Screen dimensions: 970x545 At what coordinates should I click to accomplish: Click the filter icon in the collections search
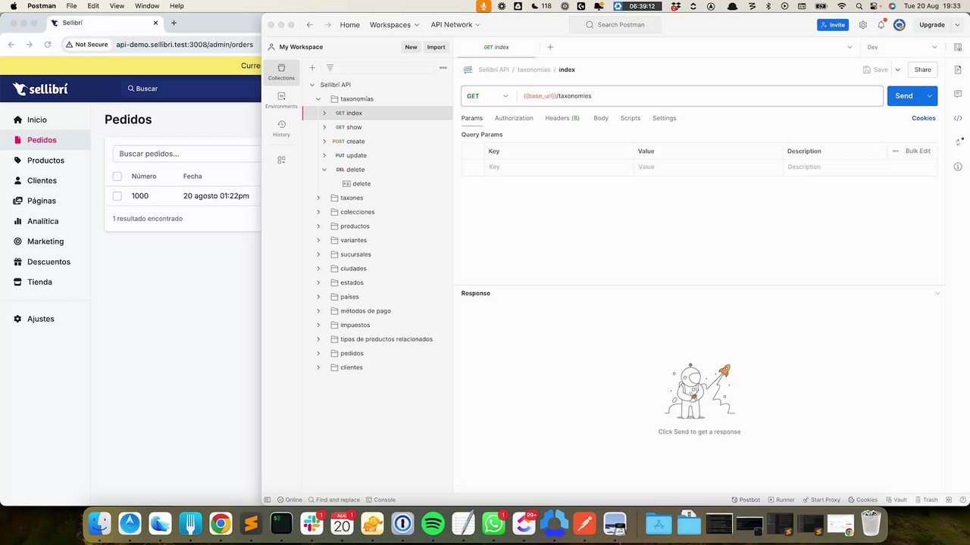point(330,67)
